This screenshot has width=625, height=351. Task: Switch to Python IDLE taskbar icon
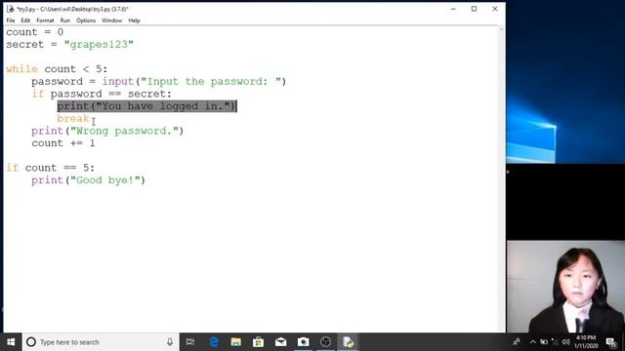pyautogui.click(x=348, y=342)
